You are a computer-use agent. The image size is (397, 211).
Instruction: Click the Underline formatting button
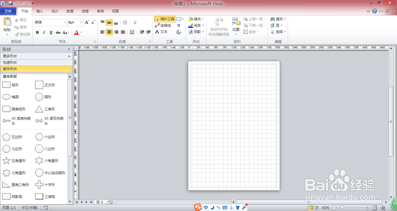coord(51,32)
